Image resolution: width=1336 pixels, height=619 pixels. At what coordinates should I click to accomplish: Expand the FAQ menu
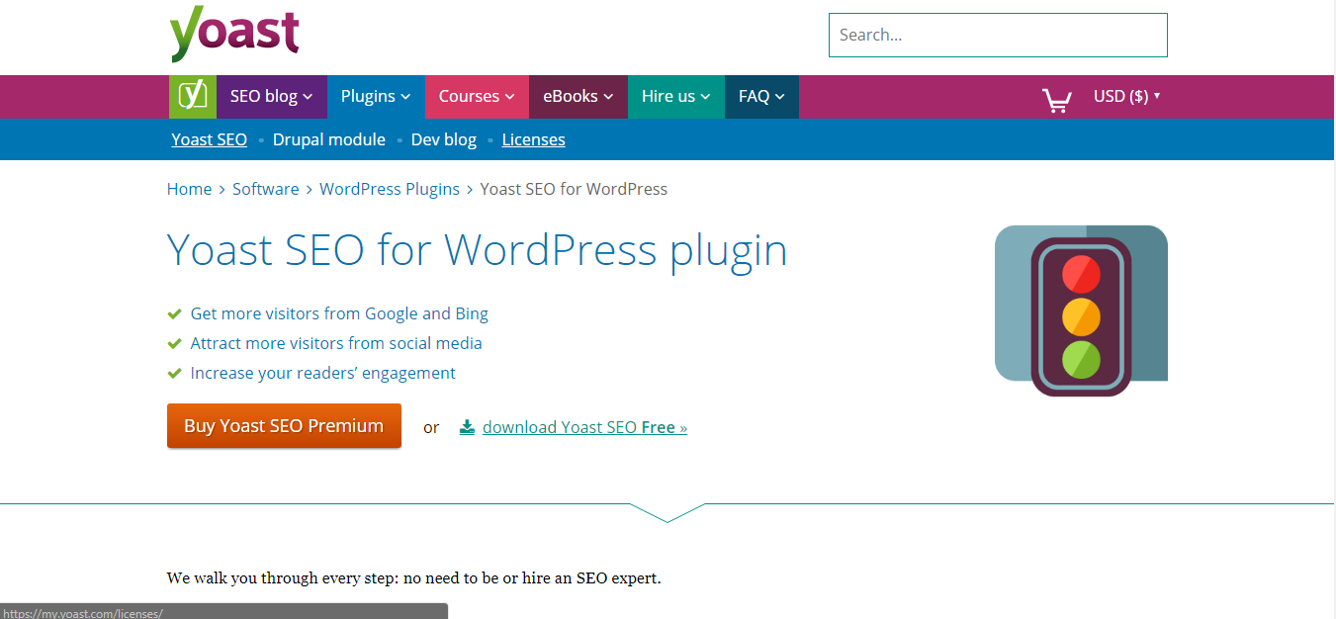tap(761, 96)
